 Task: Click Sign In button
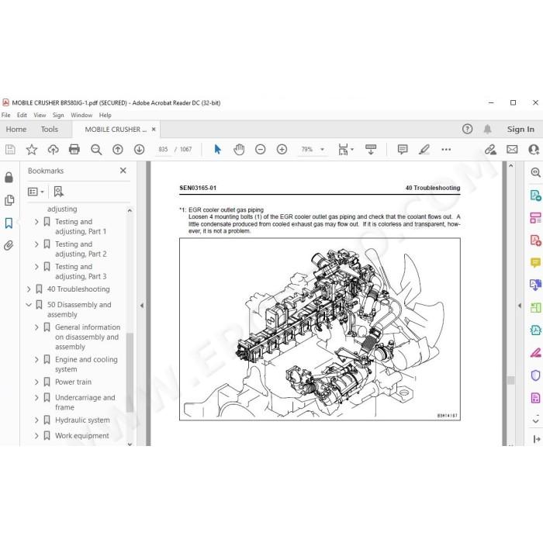521,130
